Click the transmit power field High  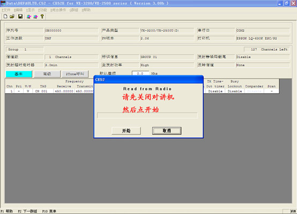point(167,65)
